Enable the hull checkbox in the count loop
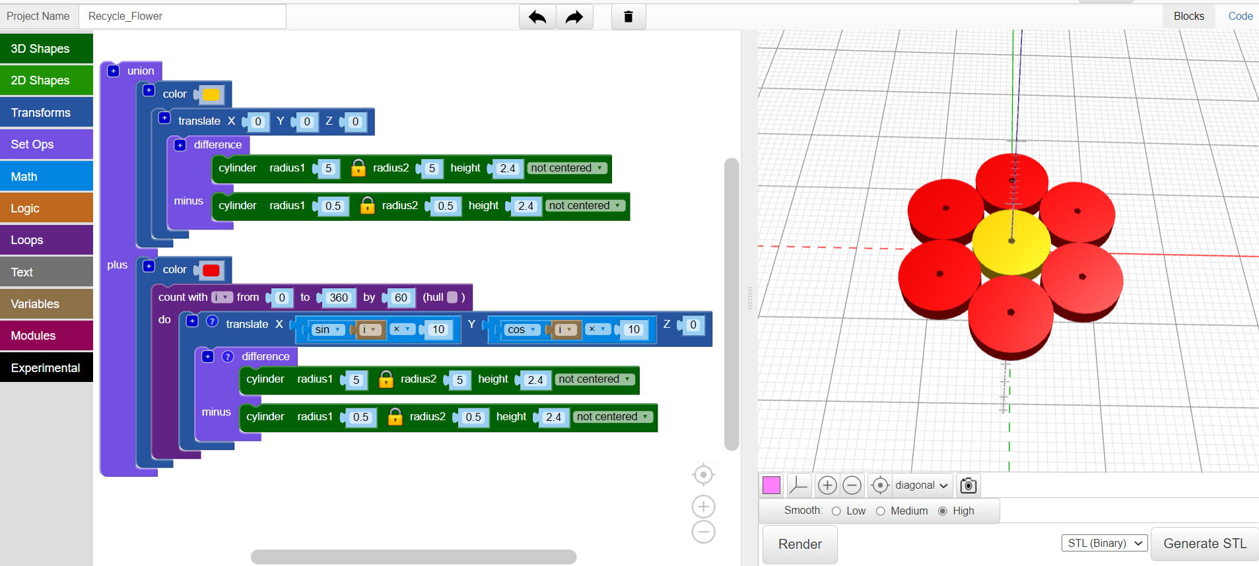The width and height of the screenshot is (1259, 566). pyautogui.click(x=452, y=298)
